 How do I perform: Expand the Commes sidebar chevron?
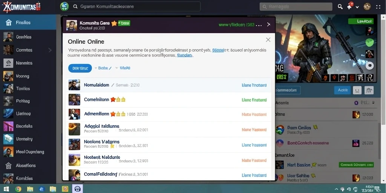(50, 50)
